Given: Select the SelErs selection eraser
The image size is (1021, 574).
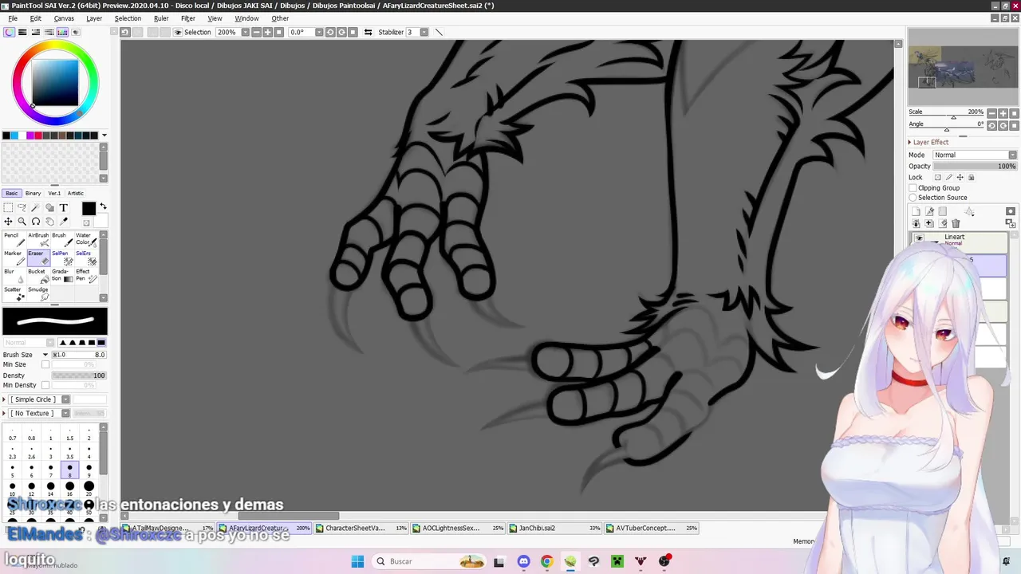Looking at the screenshot, I should click(85, 258).
